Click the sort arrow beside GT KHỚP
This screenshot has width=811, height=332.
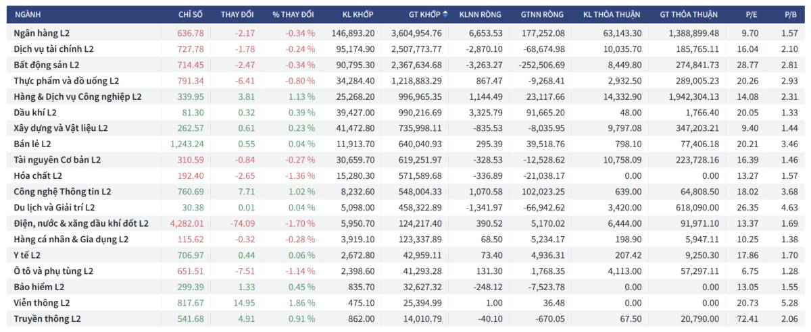click(445, 14)
